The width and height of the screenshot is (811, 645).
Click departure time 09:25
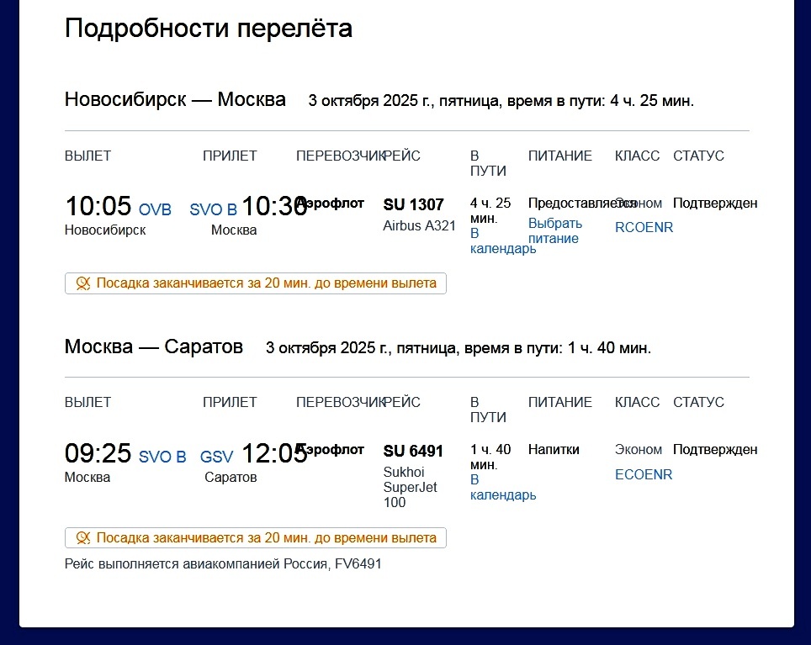coord(98,452)
